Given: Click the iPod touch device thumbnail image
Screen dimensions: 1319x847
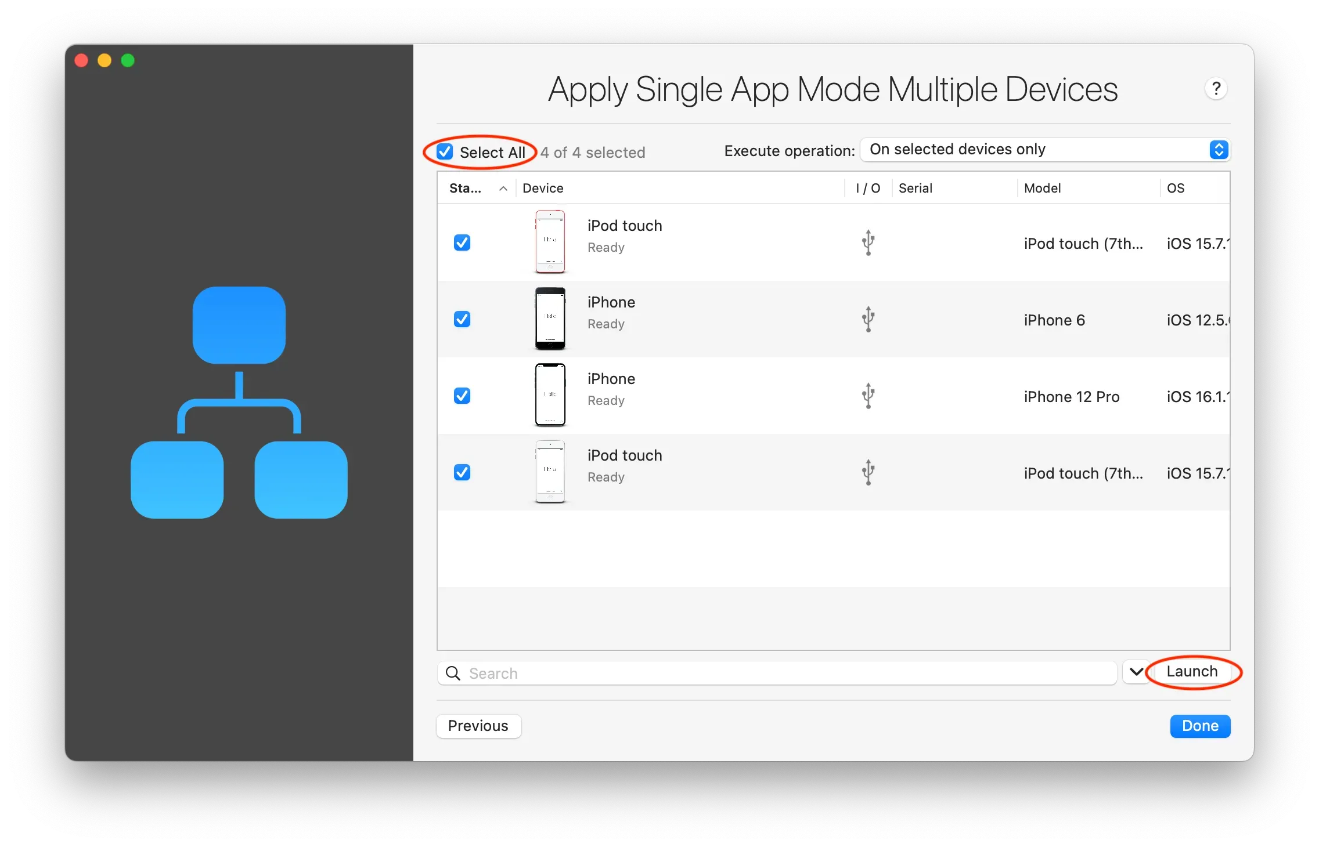Looking at the screenshot, I should 550,242.
